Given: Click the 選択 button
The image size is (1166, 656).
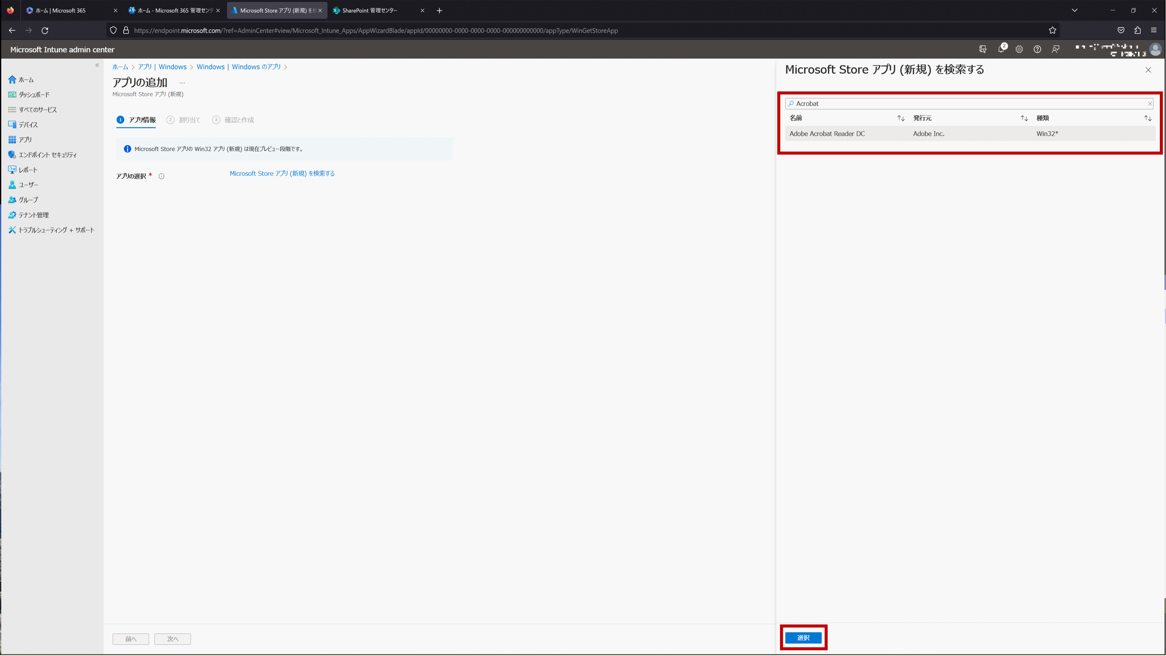Looking at the screenshot, I should pyautogui.click(x=803, y=638).
